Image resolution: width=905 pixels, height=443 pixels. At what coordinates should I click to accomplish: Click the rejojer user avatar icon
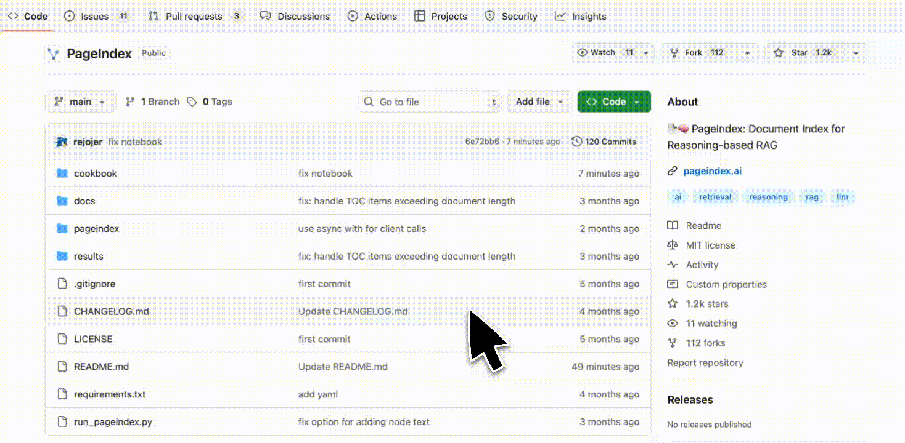tap(61, 142)
